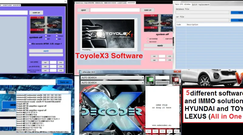The height and width of the screenshot is (135, 243).
Task: Click the Save as button in the blue window
Action: point(64,82)
